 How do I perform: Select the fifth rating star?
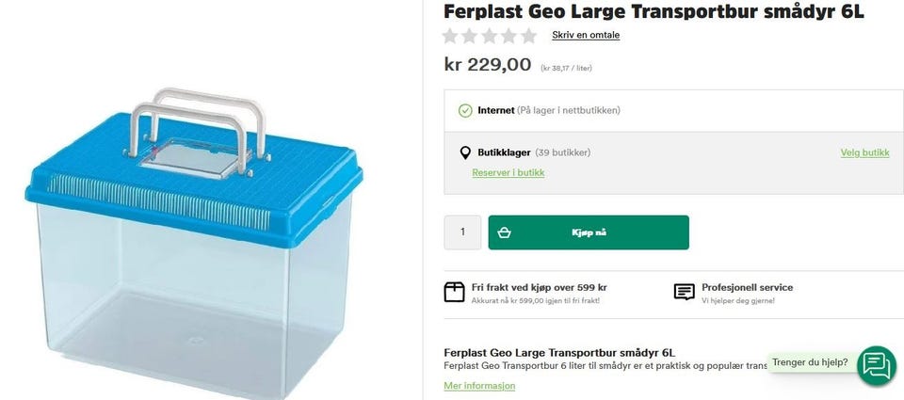(x=528, y=36)
